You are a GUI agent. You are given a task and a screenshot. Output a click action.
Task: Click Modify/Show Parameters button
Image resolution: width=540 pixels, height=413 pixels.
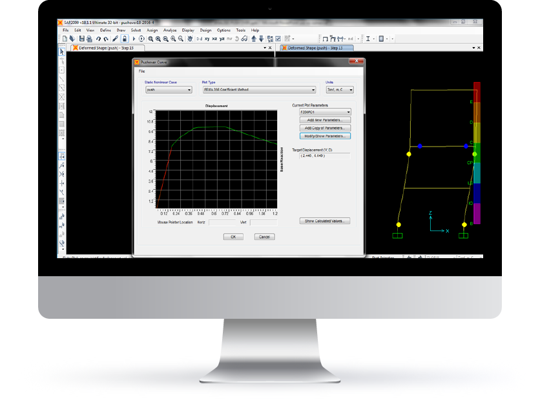(325, 136)
